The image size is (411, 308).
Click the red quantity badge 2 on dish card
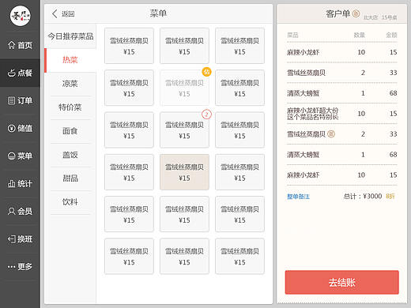click(x=206, y=114)
